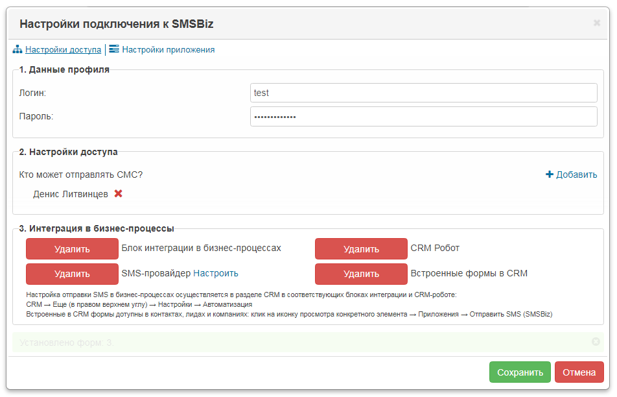Image resolution: width=617 pixels, height=397 pixels.
Task: Click the 'Установлено форм: 3.' message
Action: [x=67, y=343]
